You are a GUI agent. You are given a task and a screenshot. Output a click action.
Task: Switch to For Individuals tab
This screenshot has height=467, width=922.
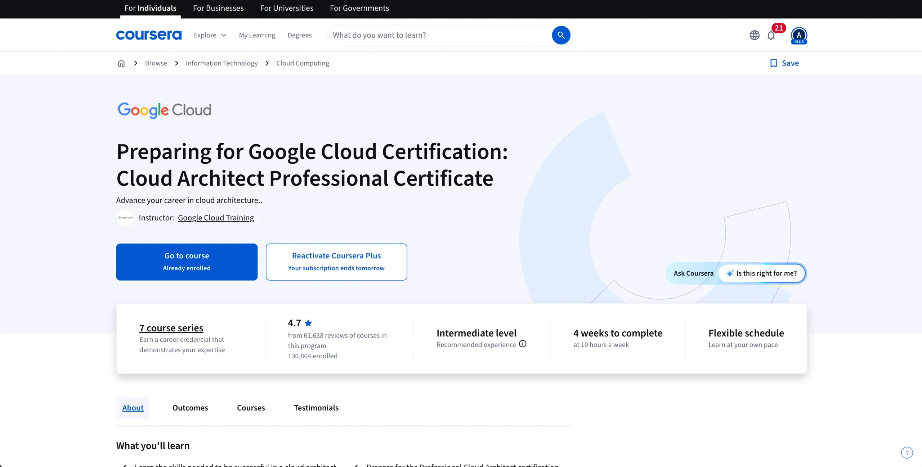tap(151, 8)
